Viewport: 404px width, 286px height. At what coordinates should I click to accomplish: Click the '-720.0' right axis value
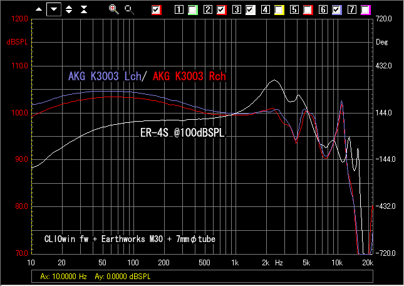point(385,253)
